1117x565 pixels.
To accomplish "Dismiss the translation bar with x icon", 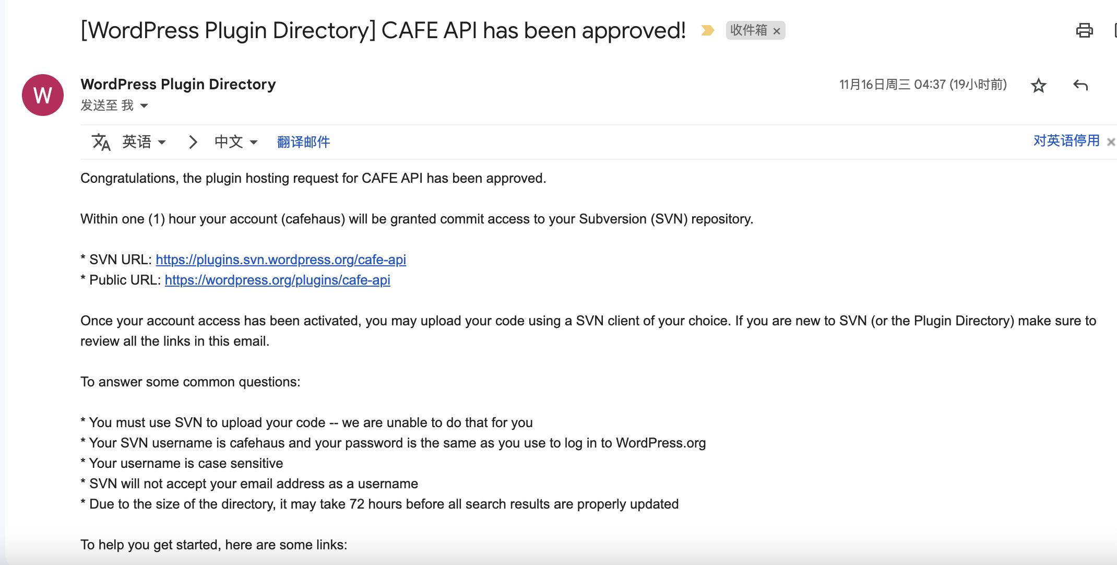I will [x=1111, y=142].
